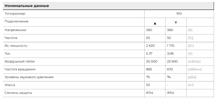The width and height of the screenshot is (217, 99).
Task: Click the [дБа] unit label
Action: [192, 77]
